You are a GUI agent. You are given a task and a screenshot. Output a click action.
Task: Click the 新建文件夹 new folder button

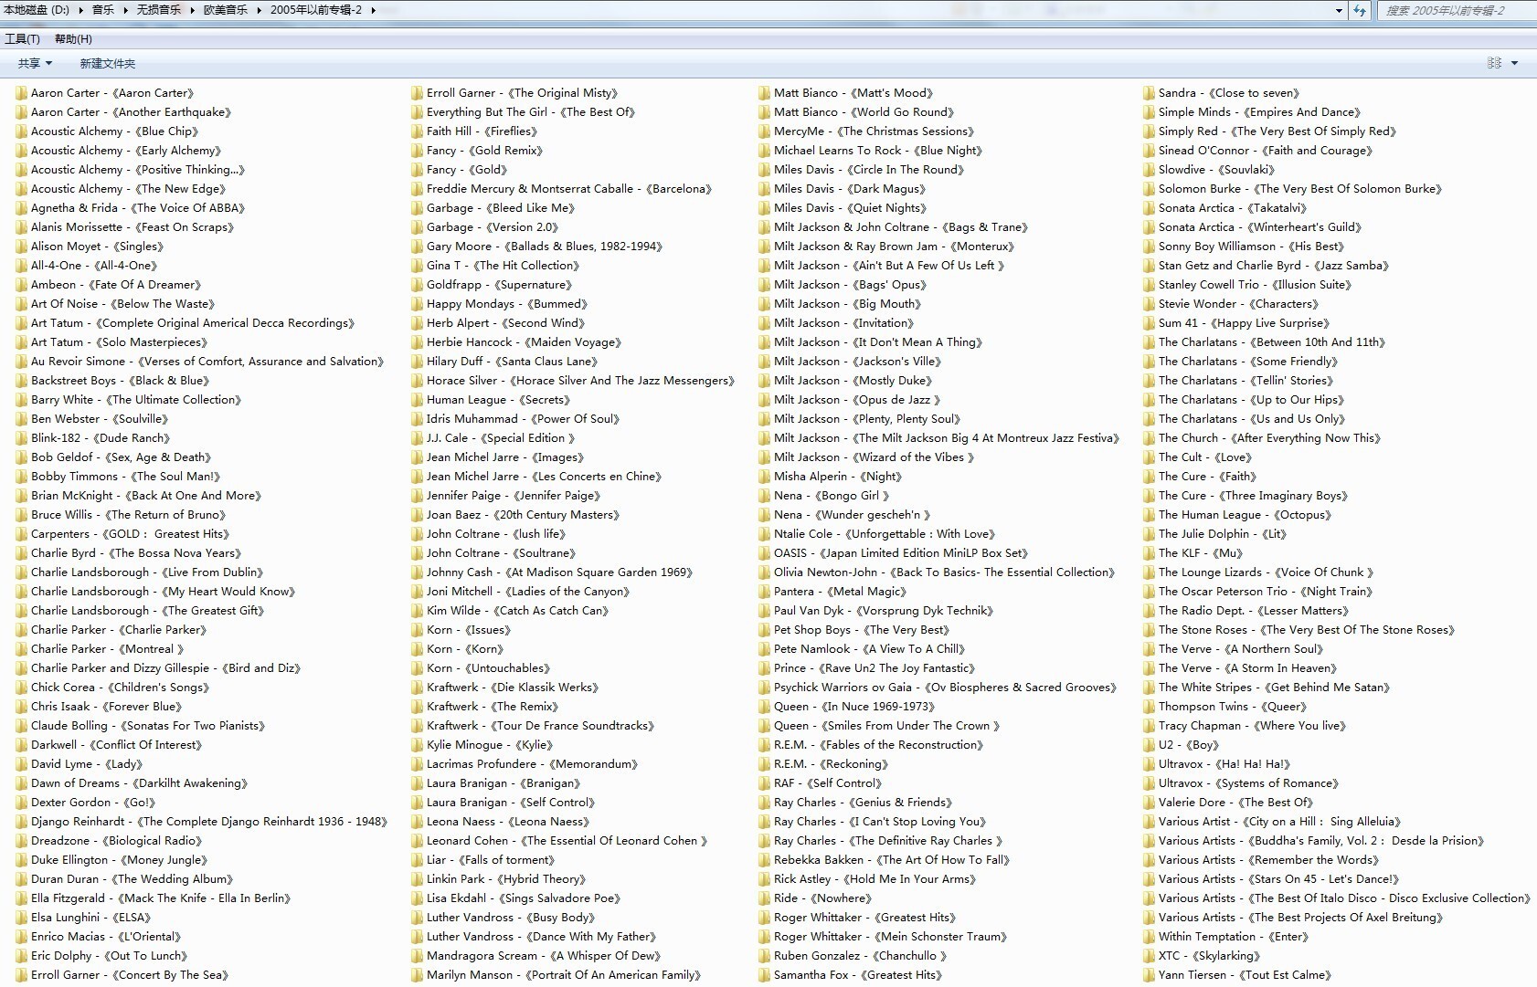[107, 63]
